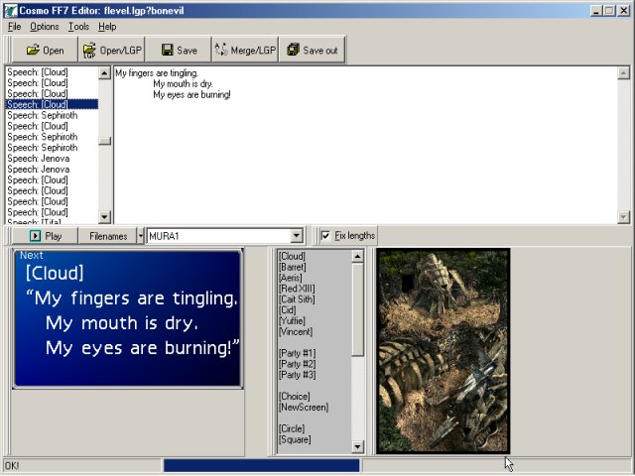Open the Help menu

[x=107, y=27]
